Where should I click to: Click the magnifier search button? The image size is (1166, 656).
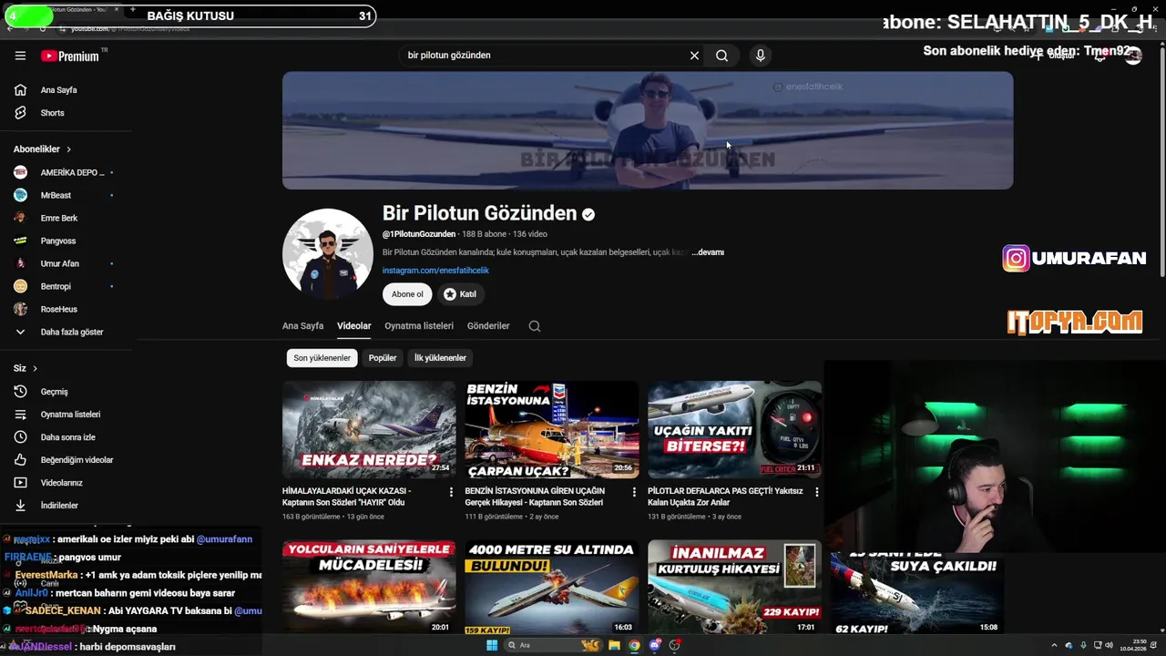(721, 56)
